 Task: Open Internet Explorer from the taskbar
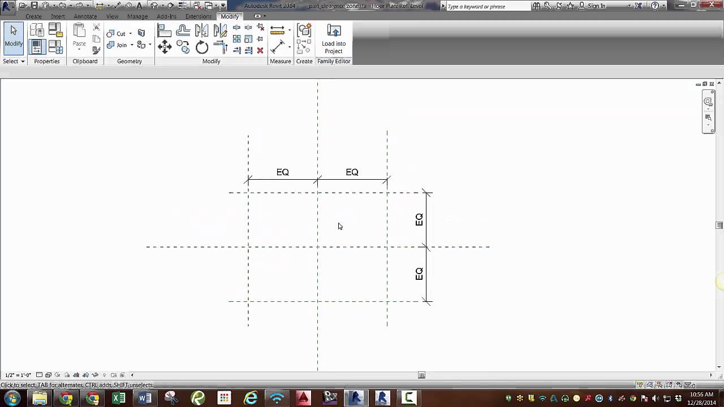pyautogui.click(x=251, y=398)
